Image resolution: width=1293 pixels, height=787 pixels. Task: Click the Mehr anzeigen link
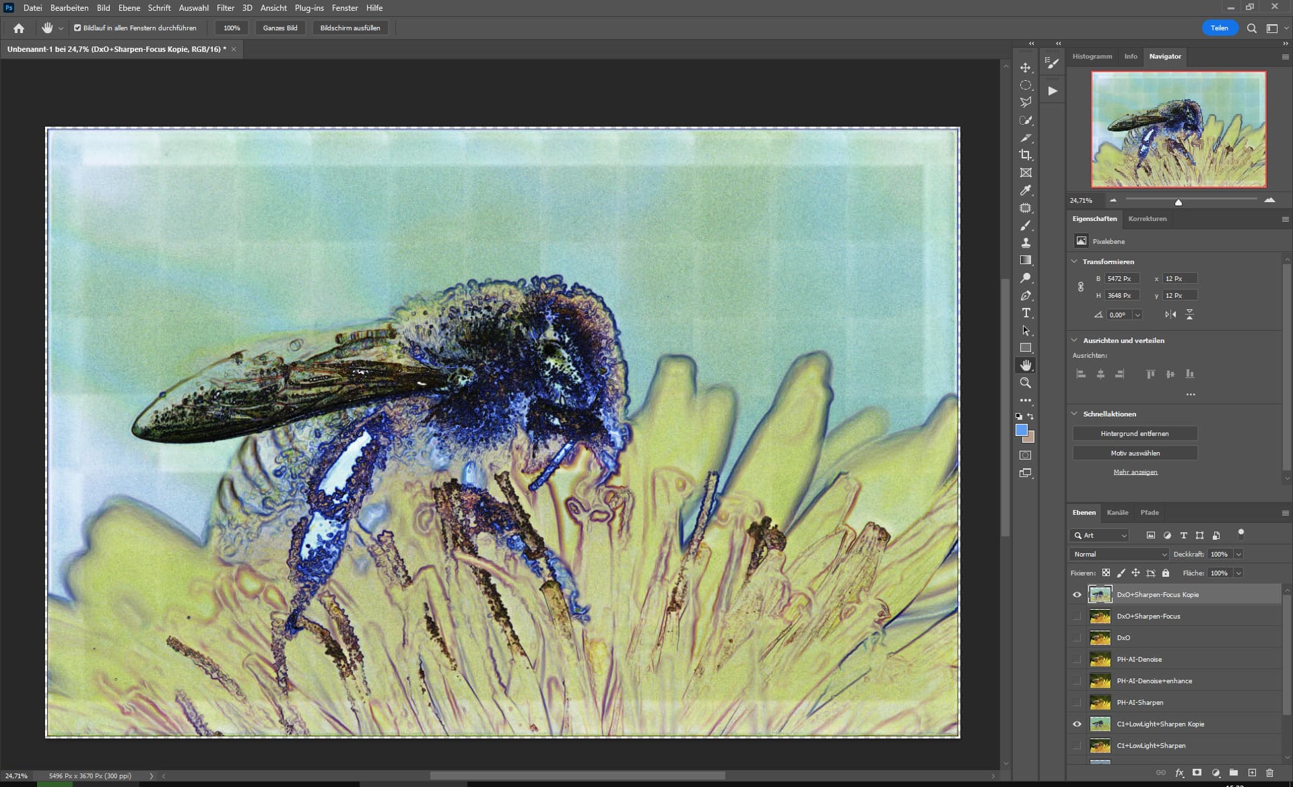(1135, 472)
